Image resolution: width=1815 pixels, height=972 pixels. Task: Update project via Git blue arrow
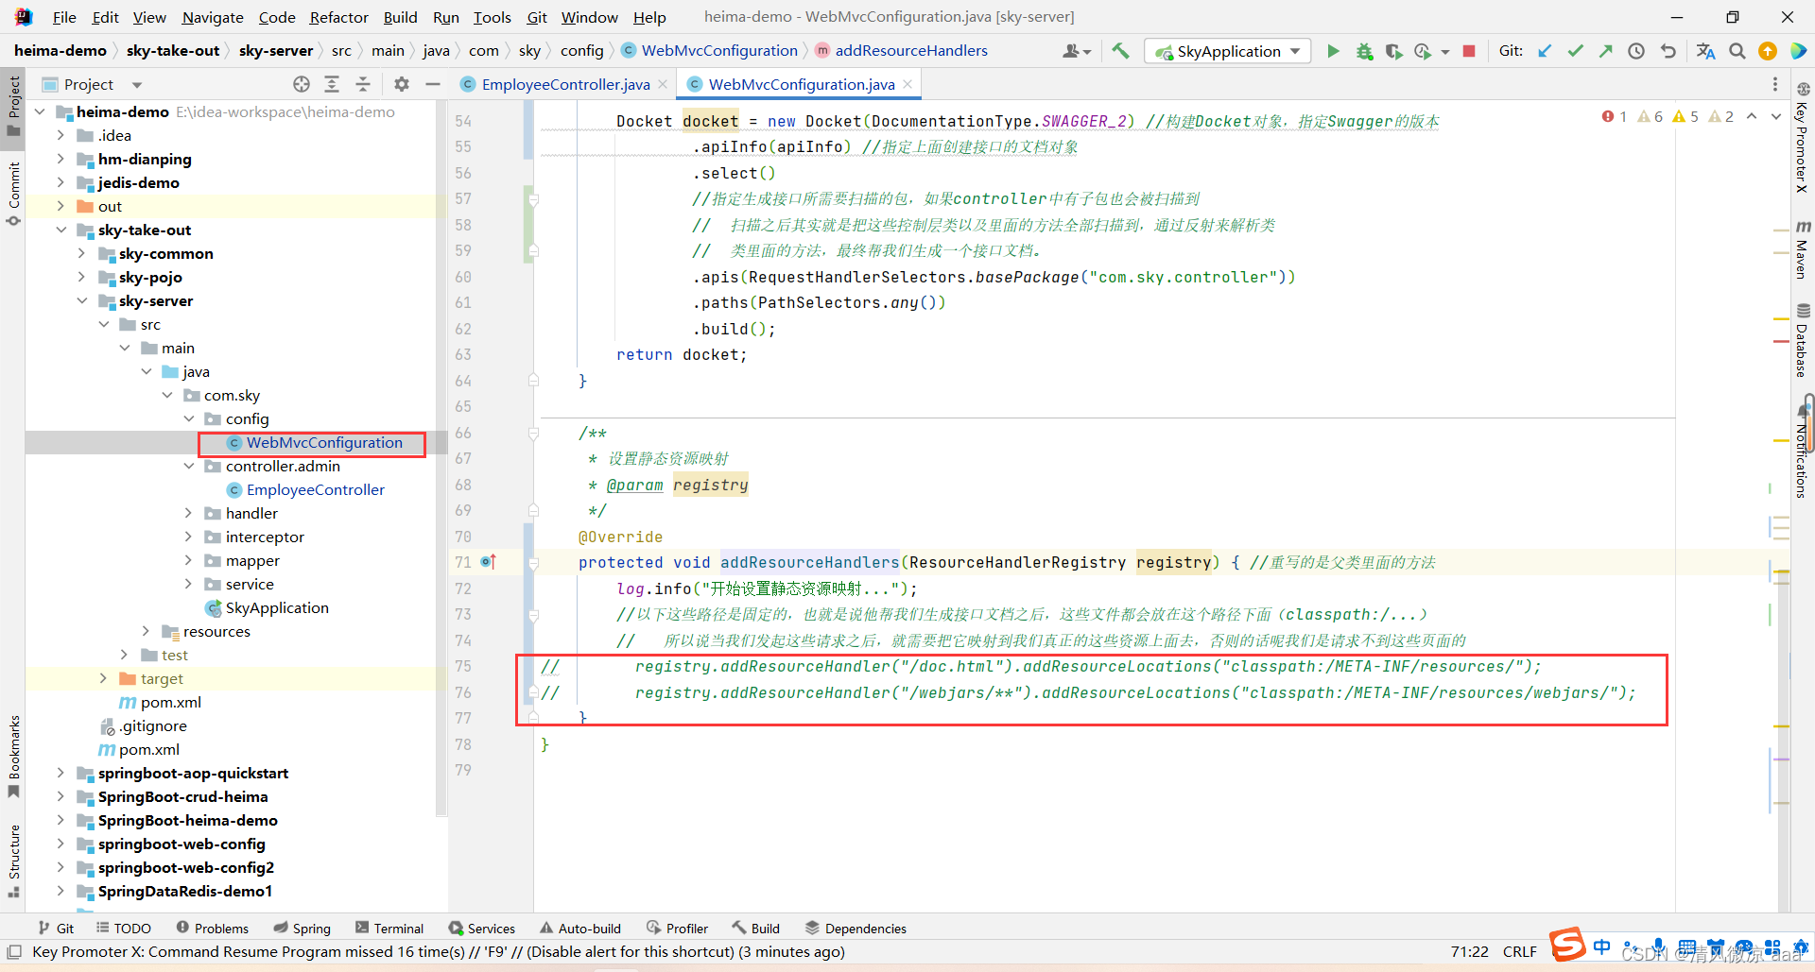pos(1545,51)
